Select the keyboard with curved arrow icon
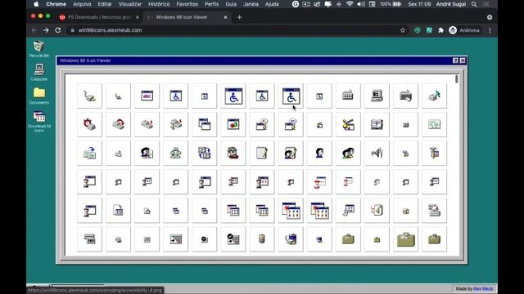Screen dimensions: 524x294 click(x=348, y=96)
